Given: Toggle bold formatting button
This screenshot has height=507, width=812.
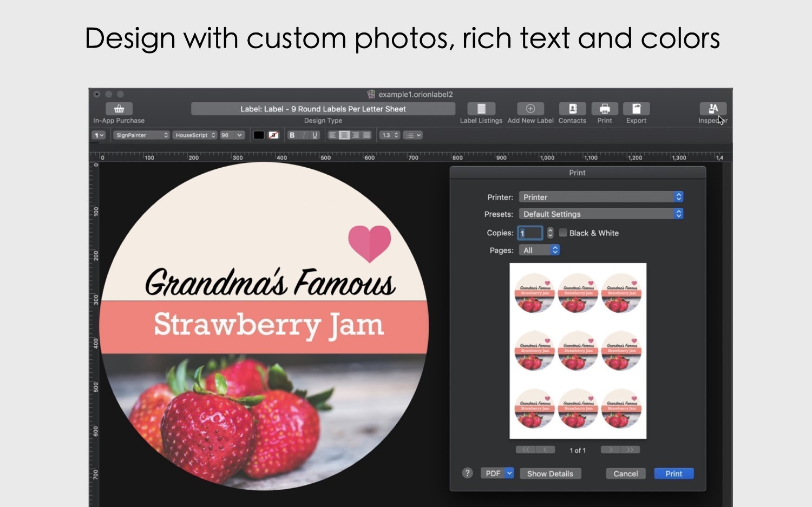Looking at the screenshot, I should click(292, 135).
